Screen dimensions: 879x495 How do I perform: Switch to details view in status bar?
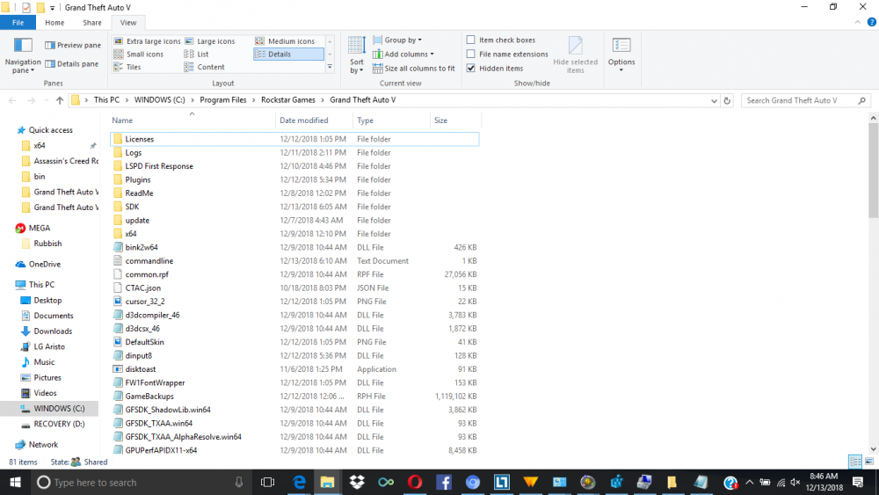click(x=855, y=462)
